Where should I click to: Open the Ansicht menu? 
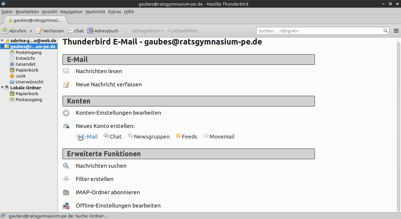click(50, 12)
